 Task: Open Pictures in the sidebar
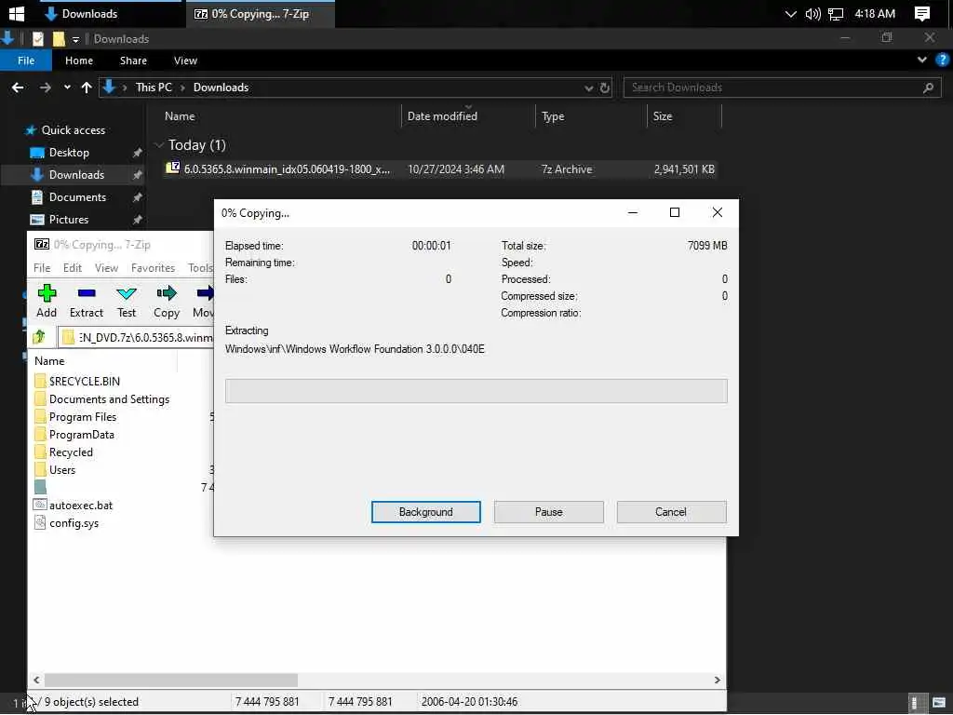coord(69,220)
